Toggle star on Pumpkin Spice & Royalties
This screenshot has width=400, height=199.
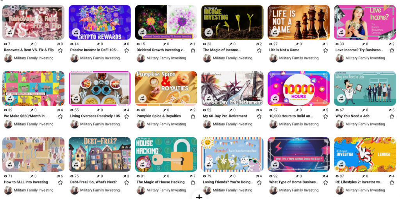click(193, 116)
